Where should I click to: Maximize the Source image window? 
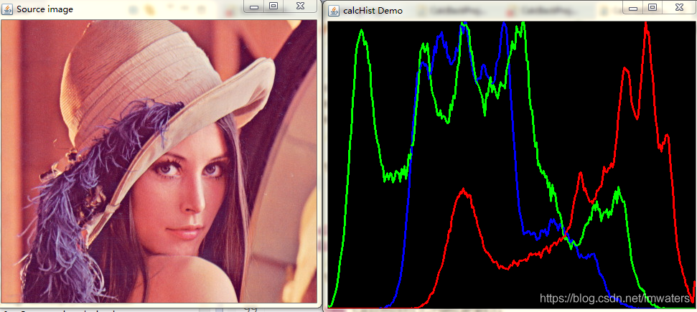click(x=273, y=6)
